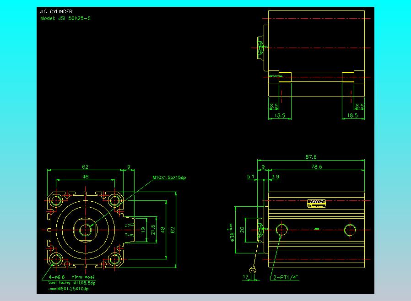Image resolution: width=411 pixels, height=301 pixels.
Task: Click the 5.1 dimension text
Action: pyautogui.click(x=250, y=176)
